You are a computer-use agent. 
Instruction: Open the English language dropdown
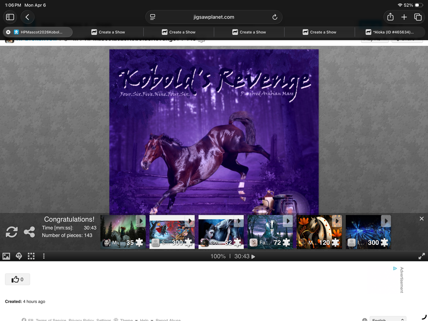[388, 319]
